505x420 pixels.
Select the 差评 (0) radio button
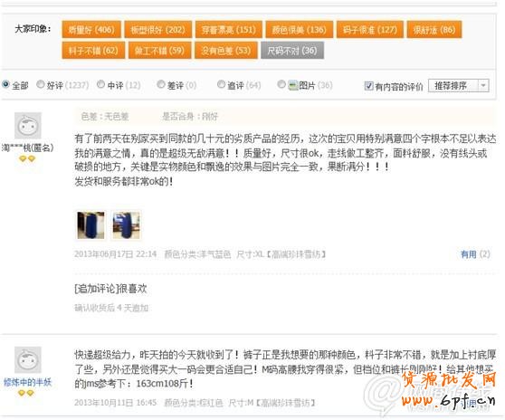[x=161, y=84]
